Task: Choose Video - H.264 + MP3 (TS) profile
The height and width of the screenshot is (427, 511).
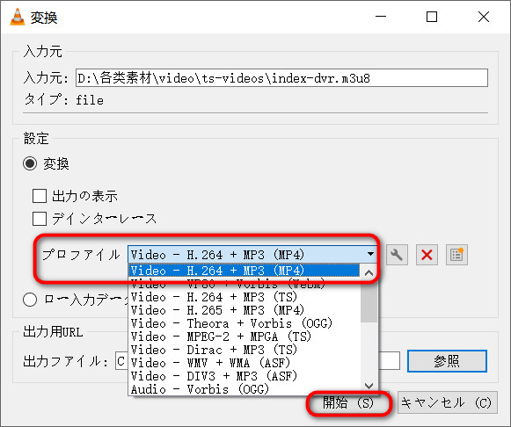Action: tap(245, 297)
